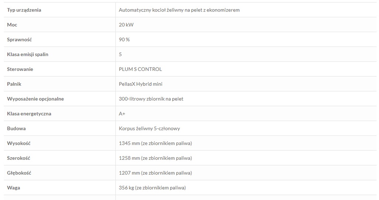Select '300-litrowy zbiornik na pelet' text
This screenshot has width=379, height=200.
tap(151, 99)
